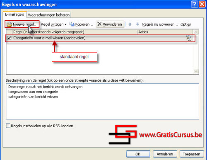Open the Waarschuwingen beheren tab

[49, 15]
